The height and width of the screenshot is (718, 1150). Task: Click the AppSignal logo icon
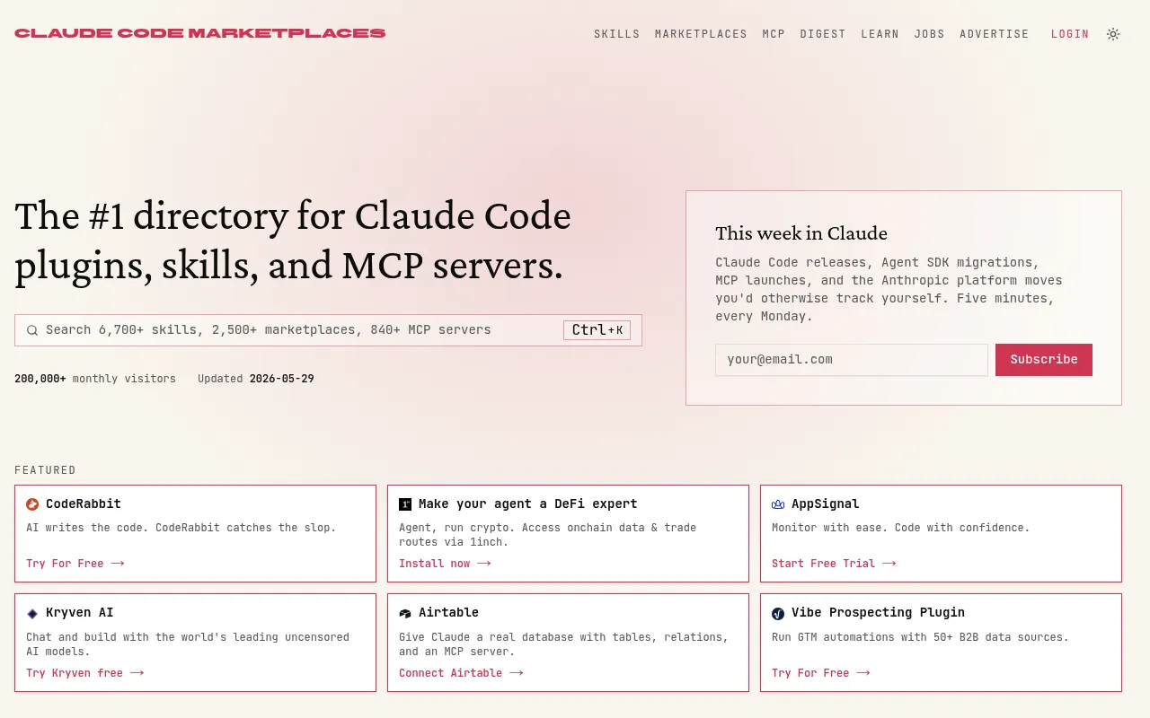(x=778, y=504)
